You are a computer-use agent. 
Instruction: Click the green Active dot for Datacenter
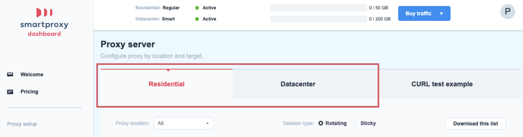[197, 19]
